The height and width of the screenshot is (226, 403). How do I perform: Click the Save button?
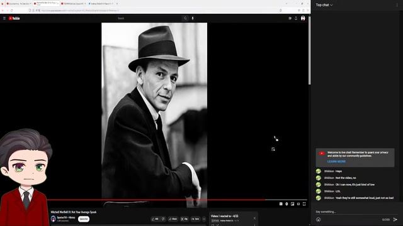point(195,219)
